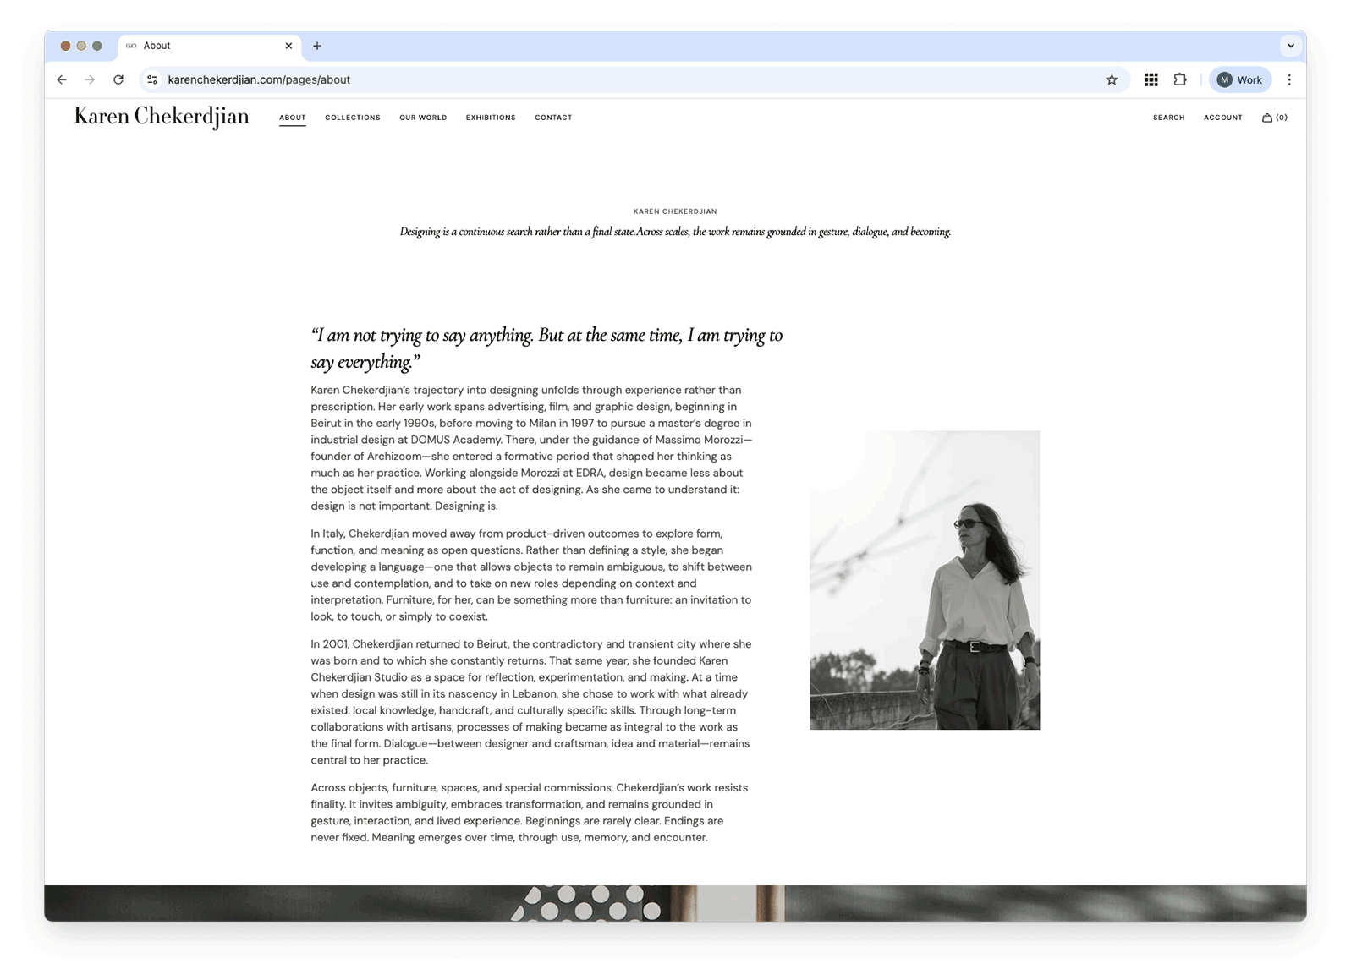Click the Karen Chekerdjian site logo
This screenshot has height=980, width=1351.
(162, 117)
